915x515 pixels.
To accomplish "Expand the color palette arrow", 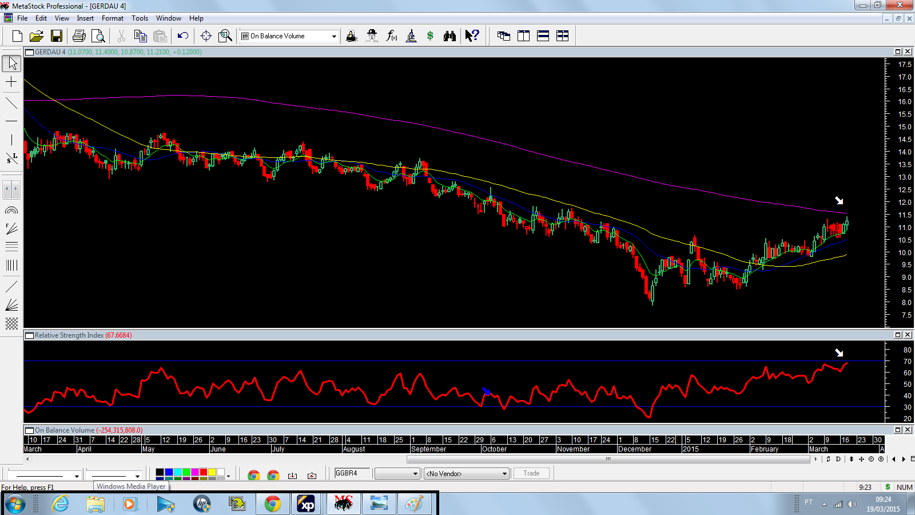I will [228, 476].
